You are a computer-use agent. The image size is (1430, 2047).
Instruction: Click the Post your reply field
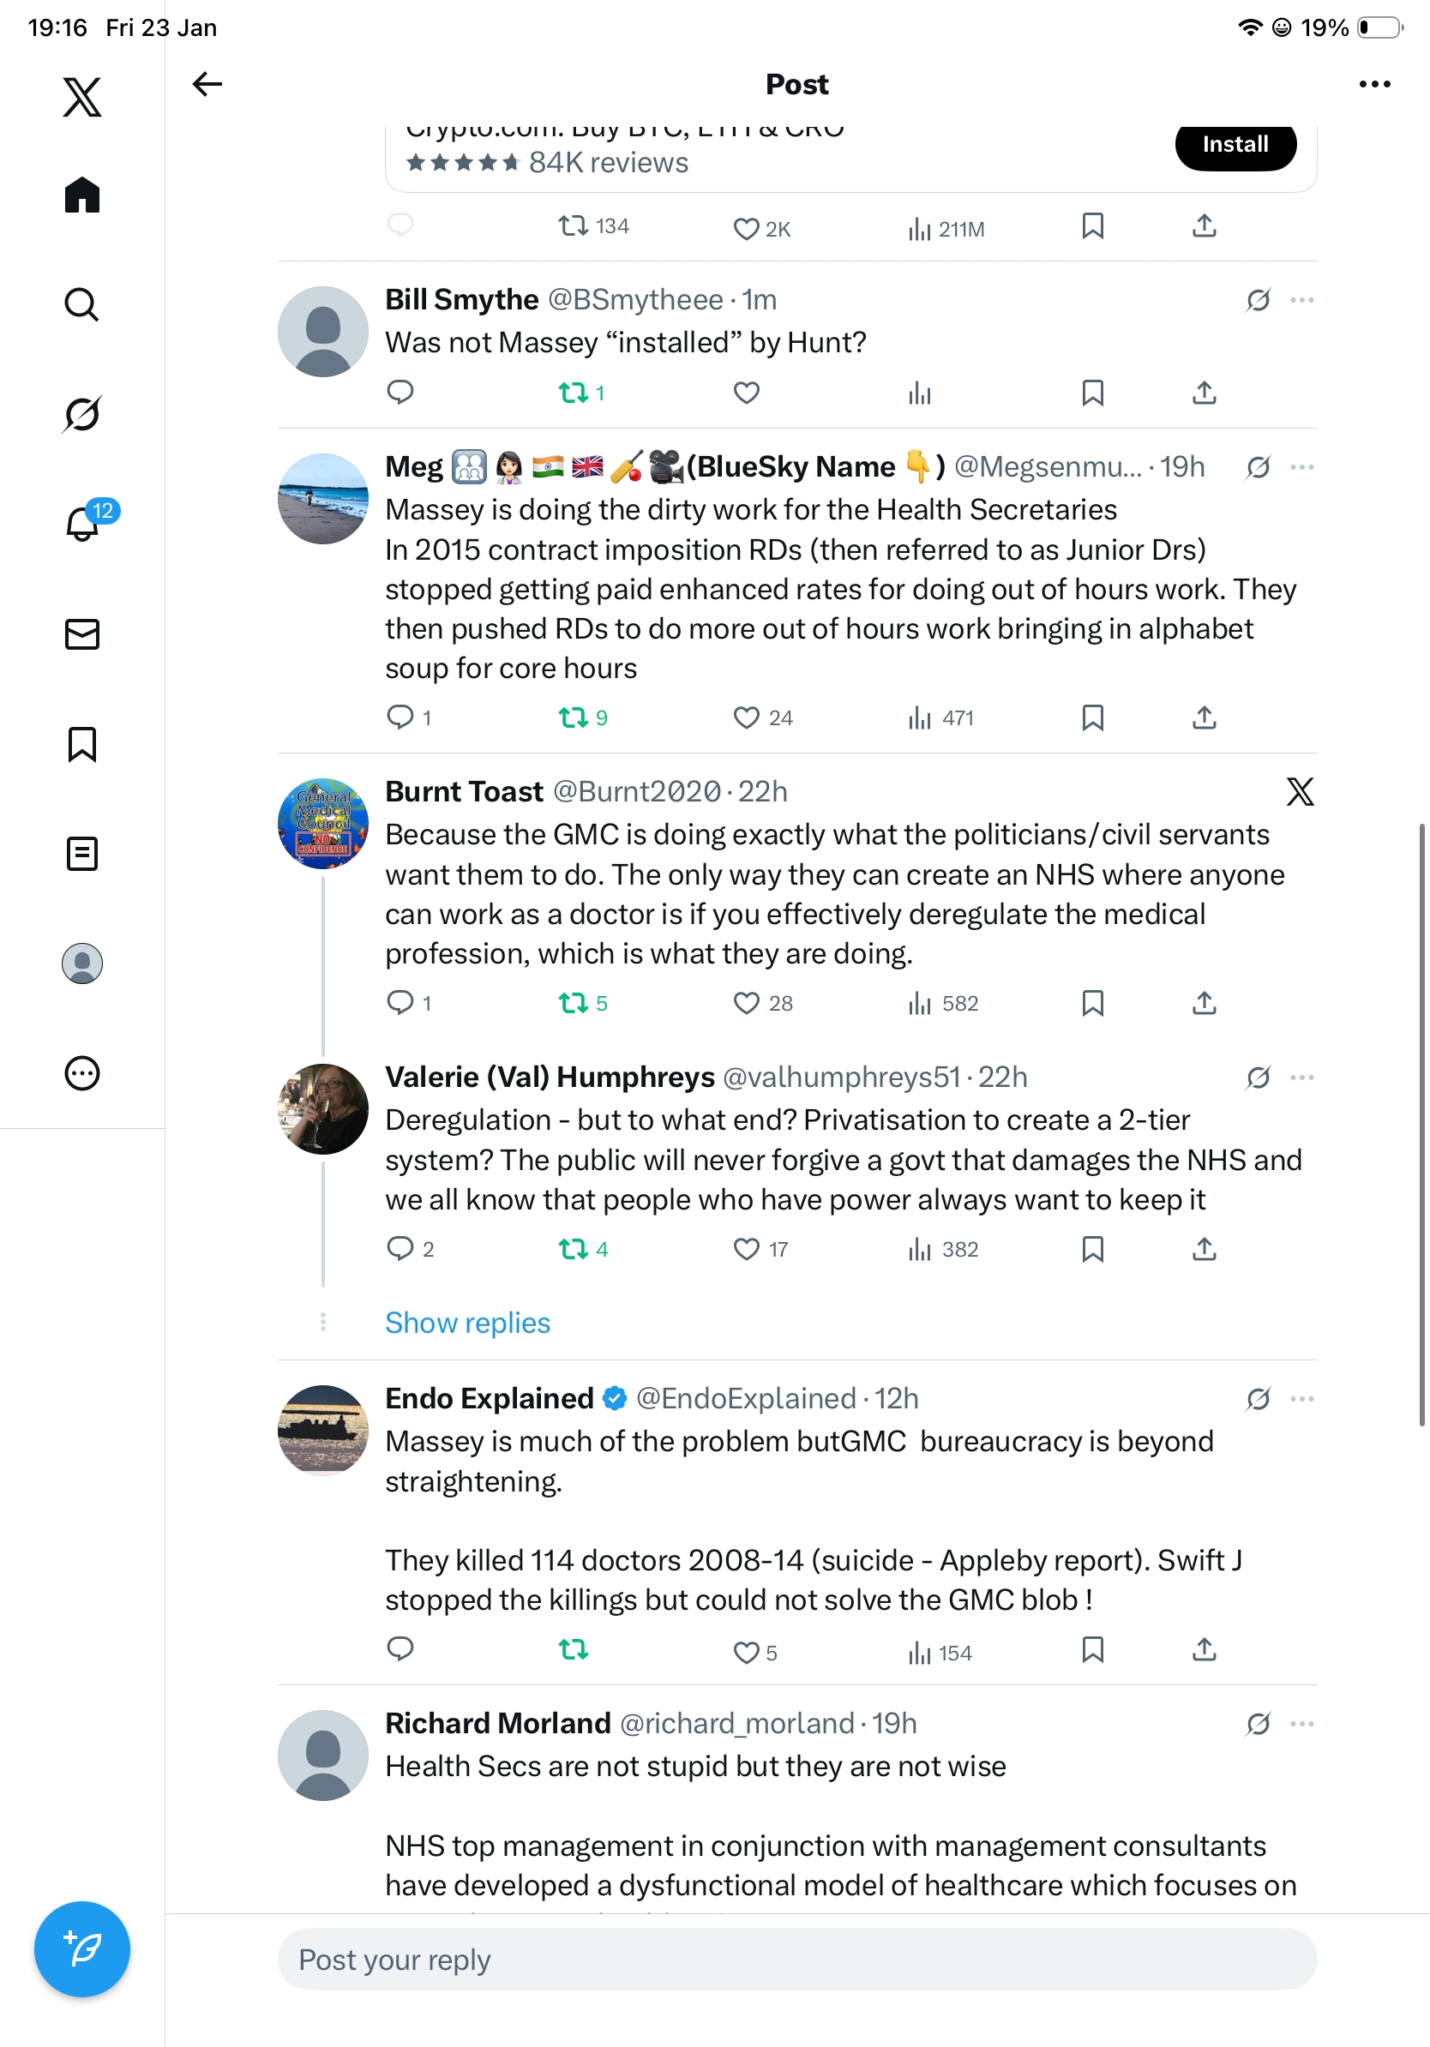[797, 1959]
